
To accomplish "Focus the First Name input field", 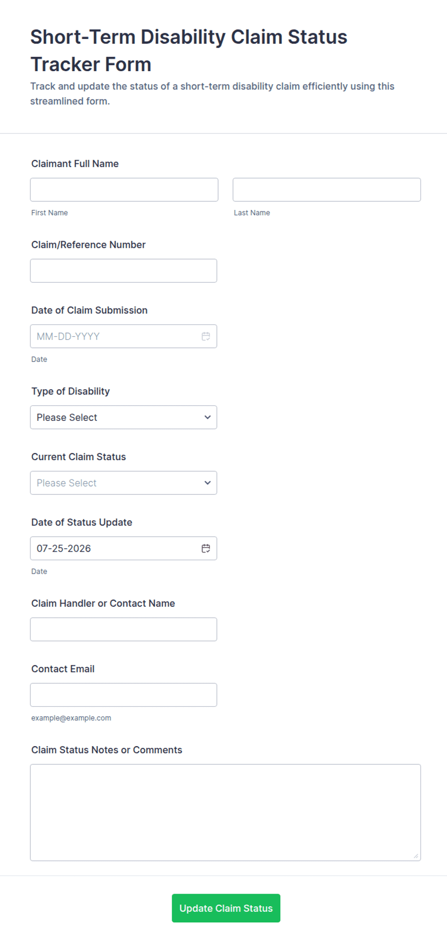I will coord(124,190).
